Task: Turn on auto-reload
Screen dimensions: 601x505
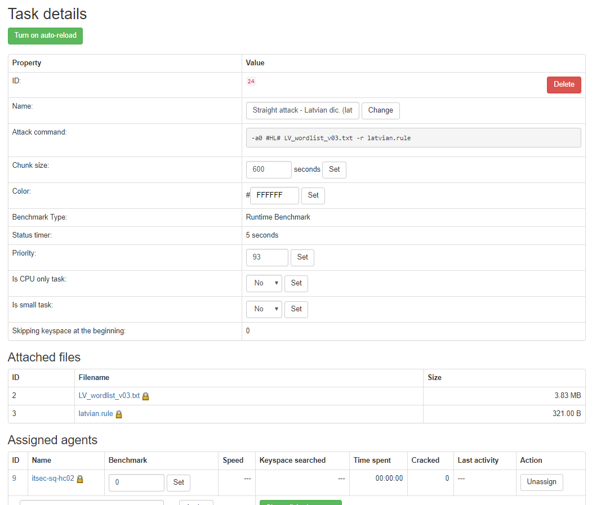Action: [x=45, y=35]
